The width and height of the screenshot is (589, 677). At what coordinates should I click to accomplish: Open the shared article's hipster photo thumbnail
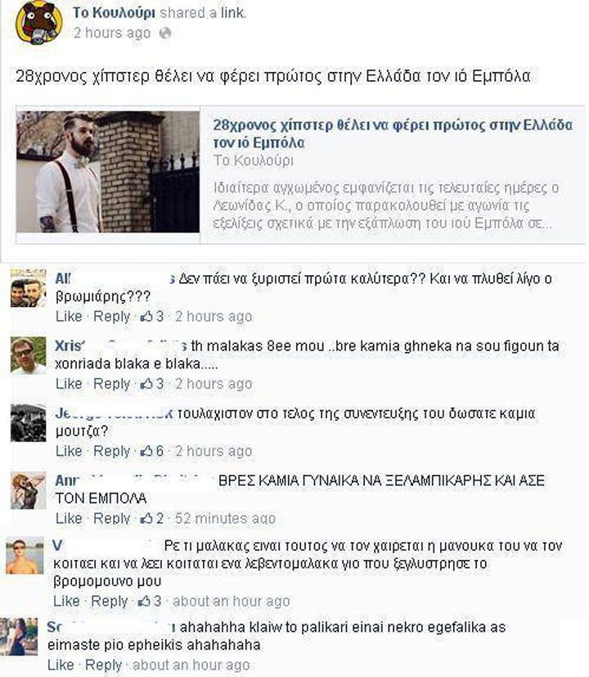coord(108,172)
